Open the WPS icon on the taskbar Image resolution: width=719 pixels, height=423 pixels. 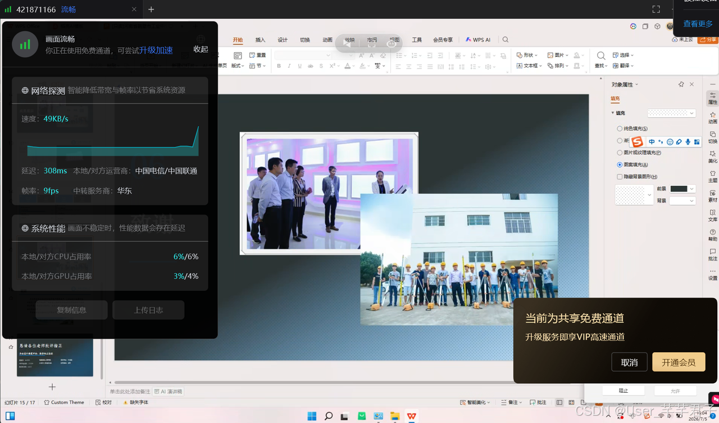point(412,416)
